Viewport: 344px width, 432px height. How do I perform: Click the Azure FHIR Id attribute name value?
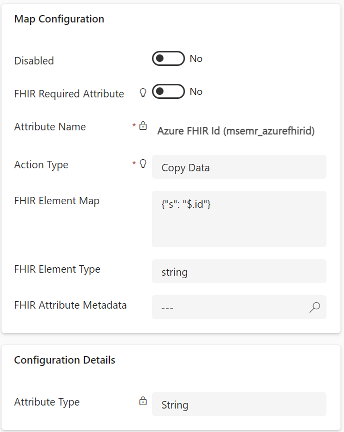pos(236,131)
